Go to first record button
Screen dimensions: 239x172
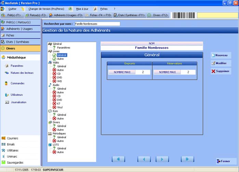click(118, 159)
